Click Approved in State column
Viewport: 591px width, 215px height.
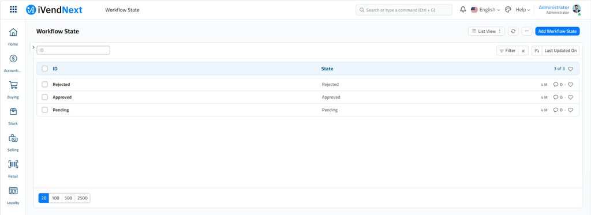331,97
